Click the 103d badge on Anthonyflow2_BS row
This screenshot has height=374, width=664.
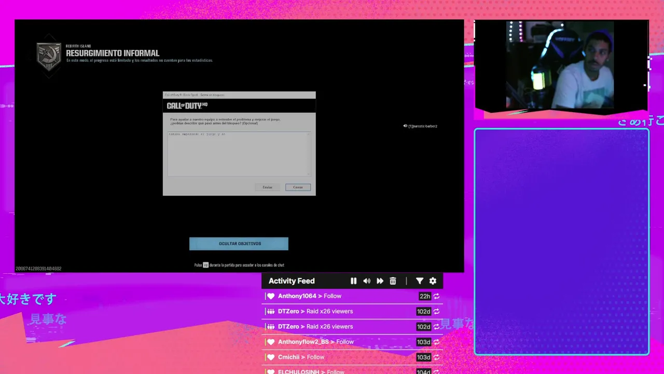coord(424,342)
